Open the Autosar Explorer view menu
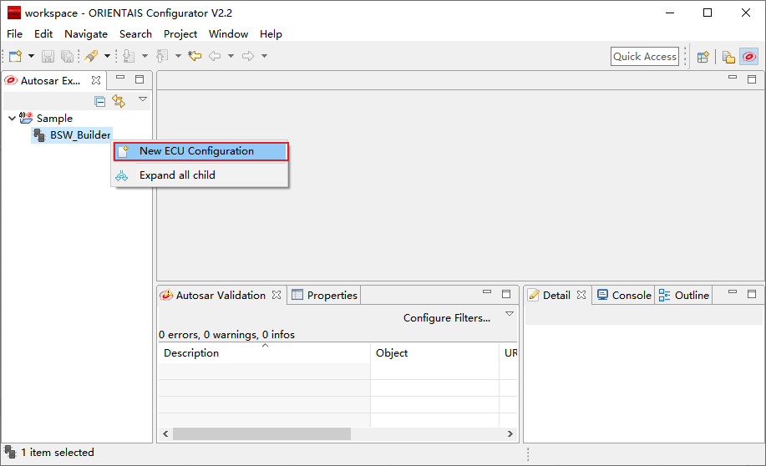The height and width of the screenshot is (466, 766). point(143,99)
